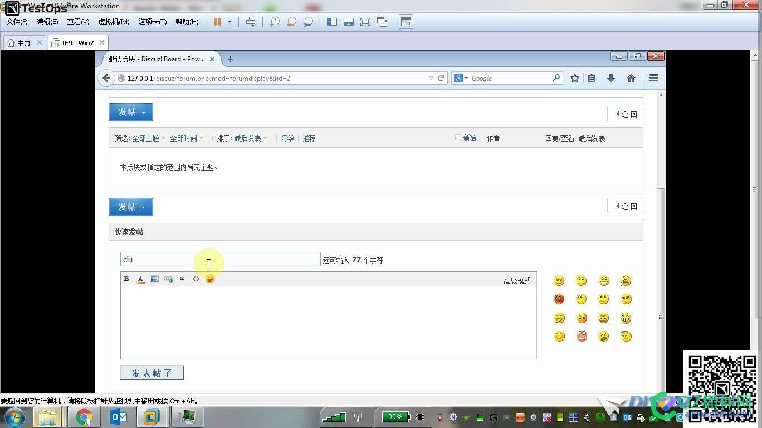Open the font color picker icon
Screen dimensions: 762x428
tap(140, 279)
